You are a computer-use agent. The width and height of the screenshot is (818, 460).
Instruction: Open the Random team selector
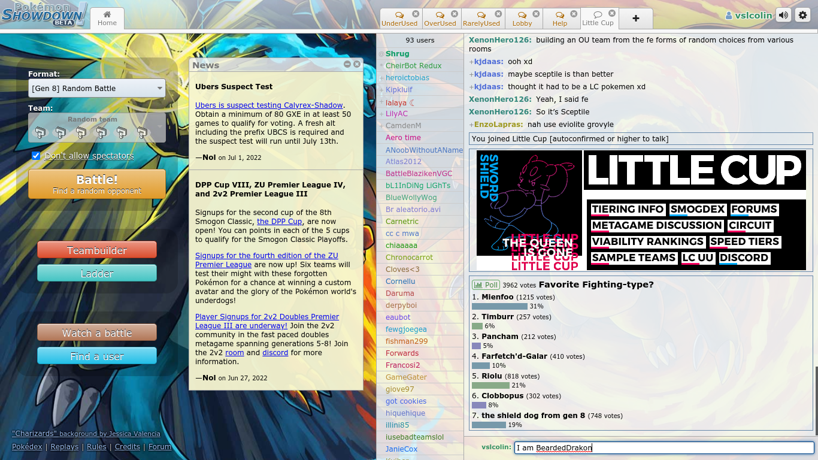tap(97, 128)
